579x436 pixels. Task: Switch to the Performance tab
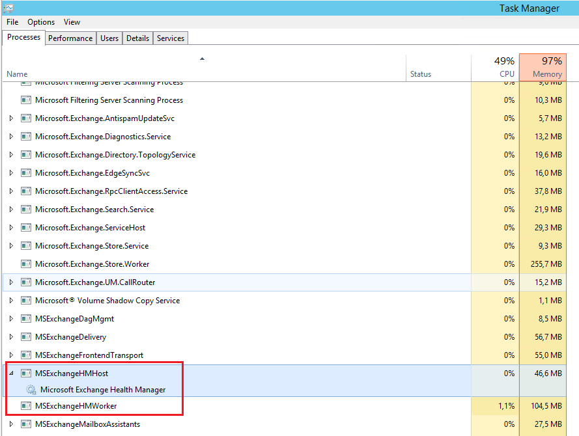(70, 38)
